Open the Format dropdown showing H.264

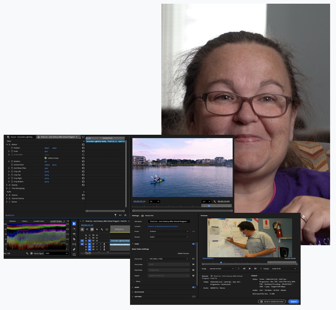pos(169,237)
